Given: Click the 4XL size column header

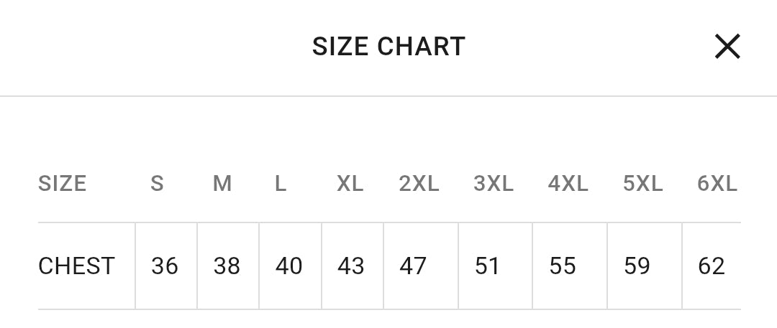Looking at the screenshot, I should [568, 184].
